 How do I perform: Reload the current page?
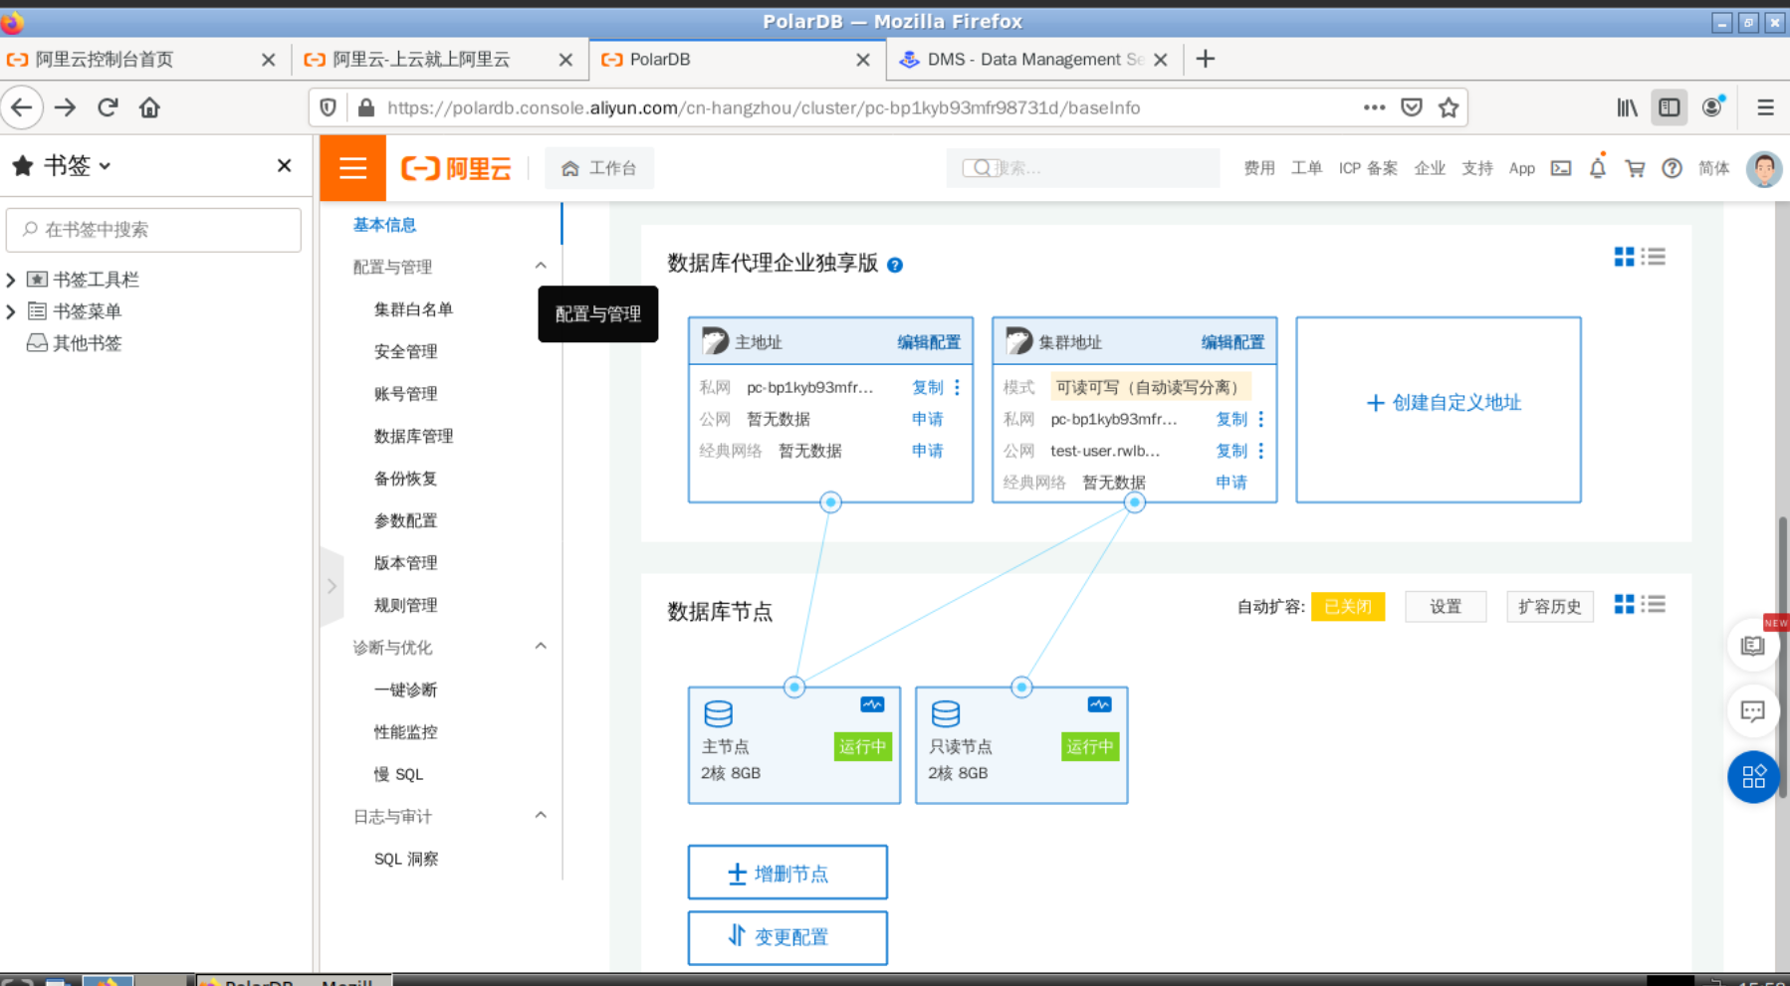click(108, 107)
